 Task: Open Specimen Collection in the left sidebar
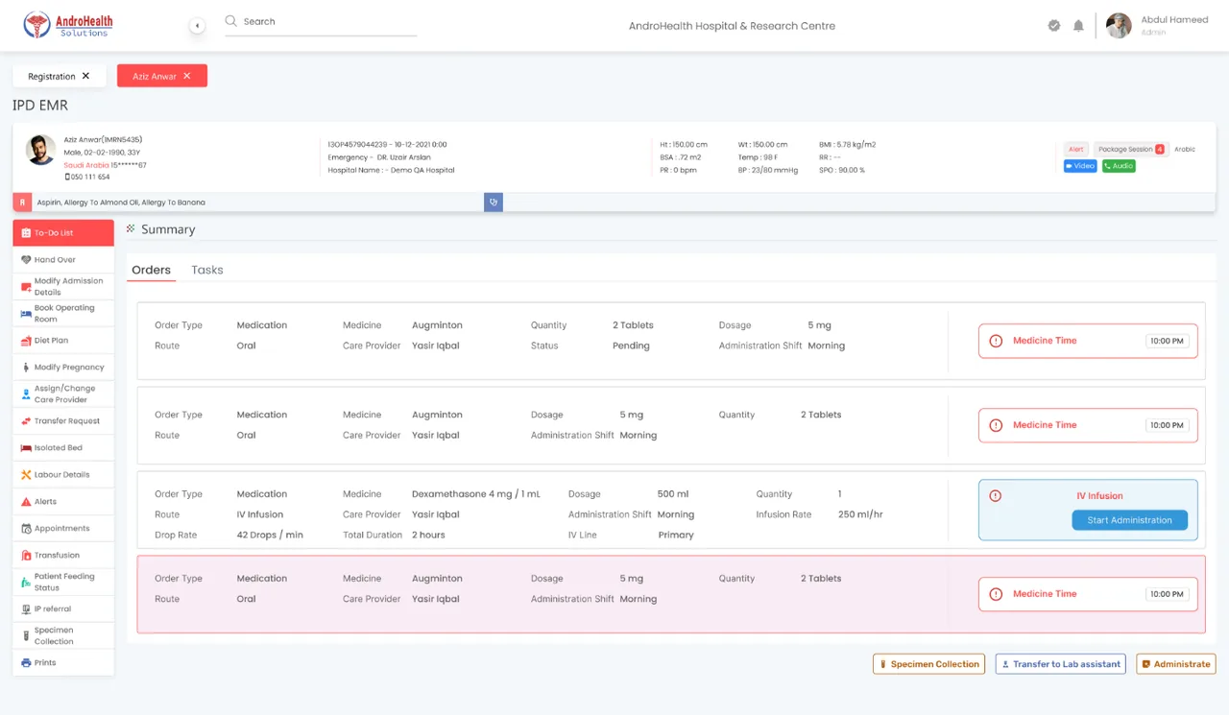click(63, 636)
